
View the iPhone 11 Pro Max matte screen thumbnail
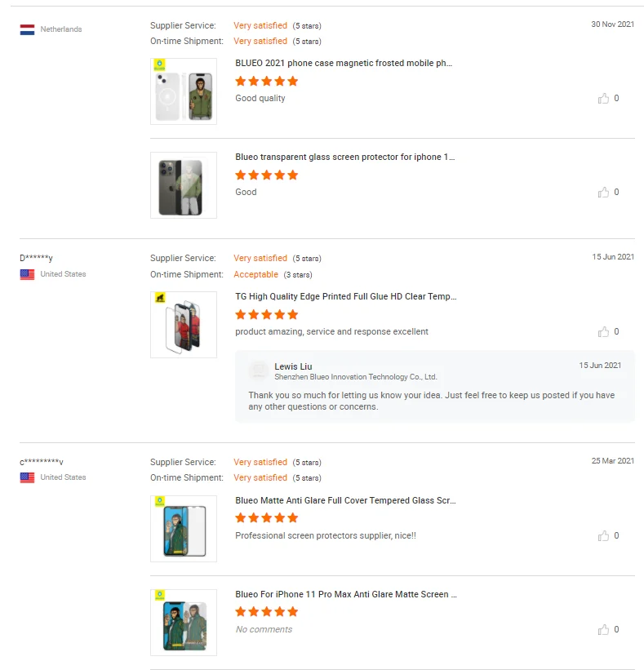point(184,623)
